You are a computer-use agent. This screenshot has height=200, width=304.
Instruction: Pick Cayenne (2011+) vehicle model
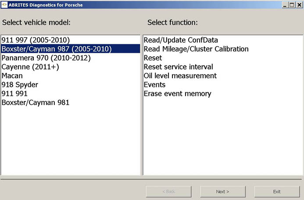click(30, 67)
